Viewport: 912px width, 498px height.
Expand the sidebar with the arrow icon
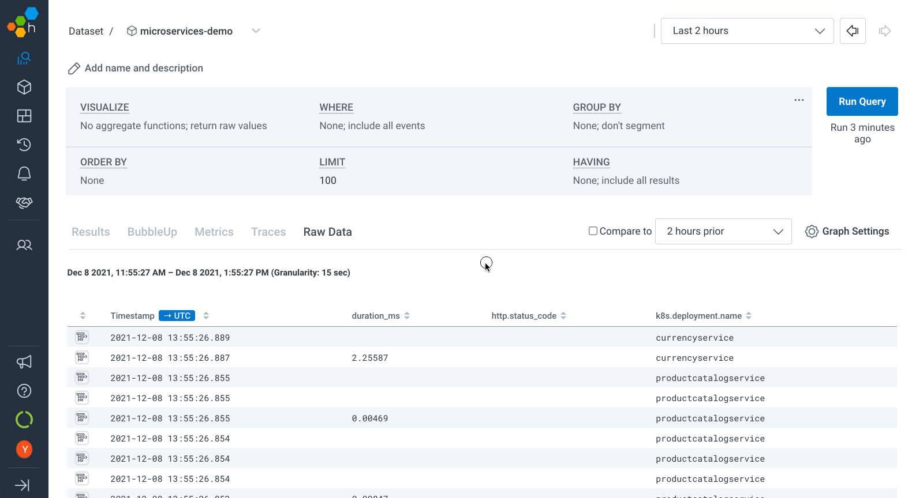[23, 485]
